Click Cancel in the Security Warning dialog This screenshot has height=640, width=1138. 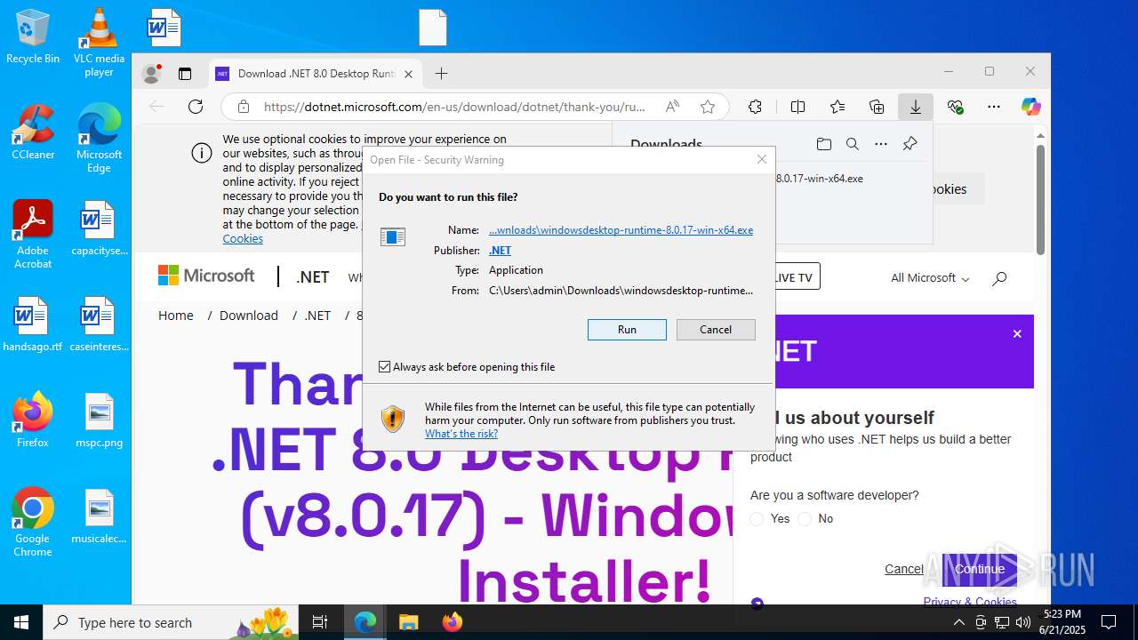point(716,330)
